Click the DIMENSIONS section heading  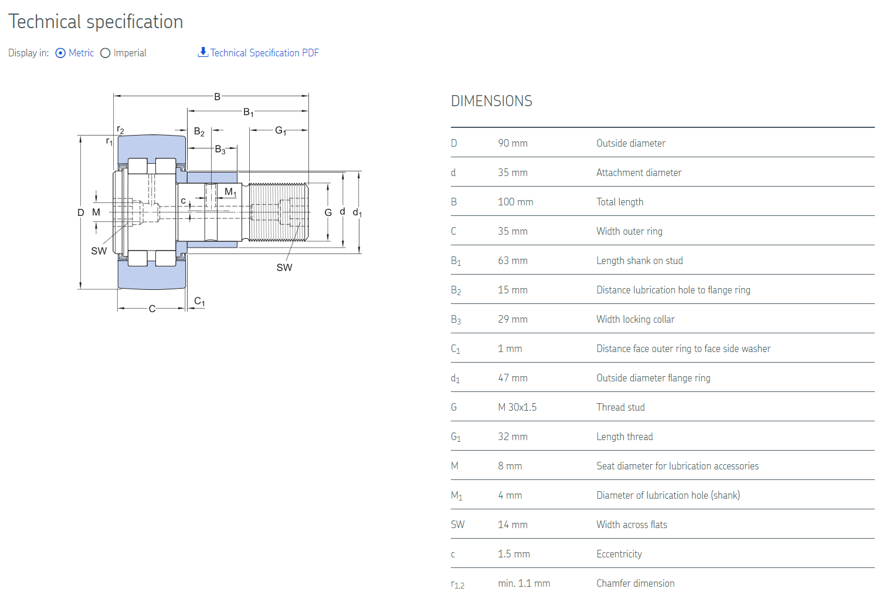[x=491, y=101]
